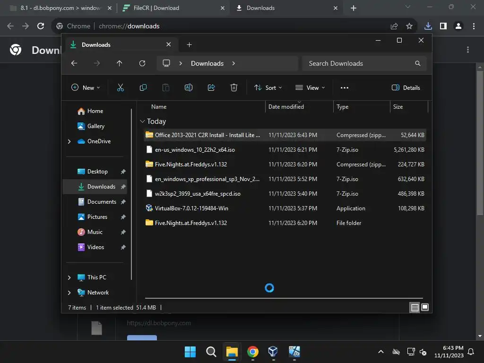Image resolution: width=484 pixels, height=363 pixels.
Task: Click the Delete trash can icon
Action: [x=234, y=87]
